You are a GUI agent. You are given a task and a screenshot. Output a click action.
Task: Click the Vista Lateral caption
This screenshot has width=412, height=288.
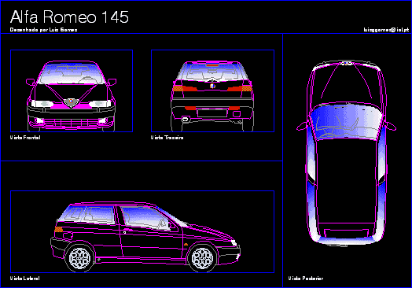[x=25, y=279]
